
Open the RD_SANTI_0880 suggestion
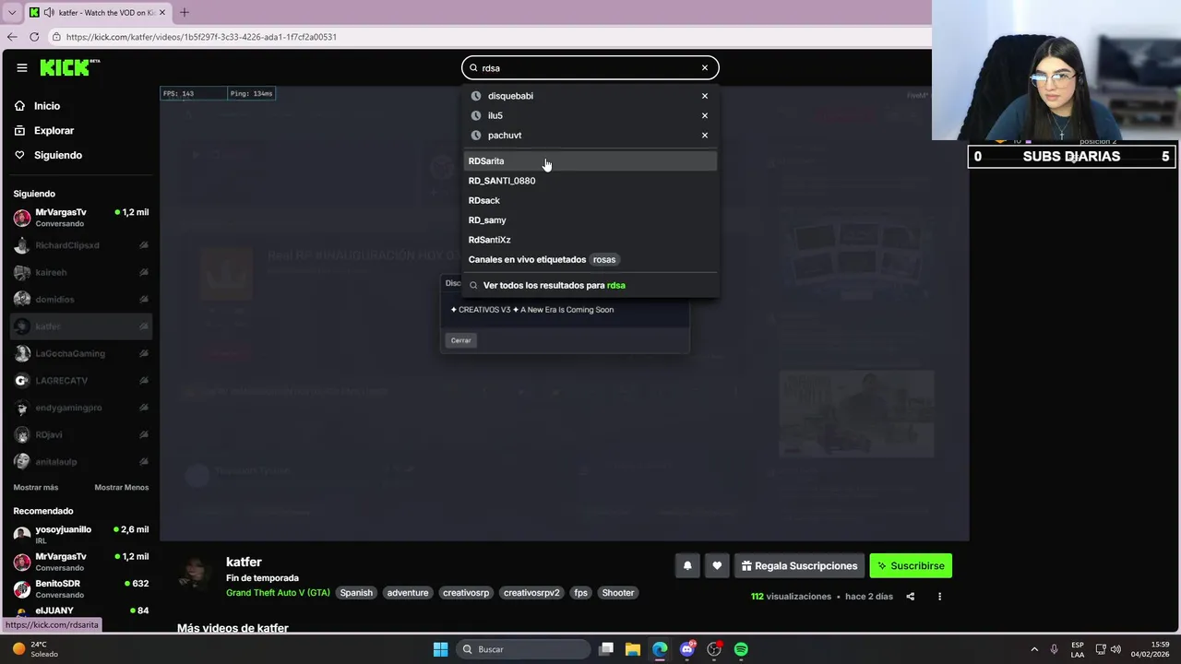(590, 181)
